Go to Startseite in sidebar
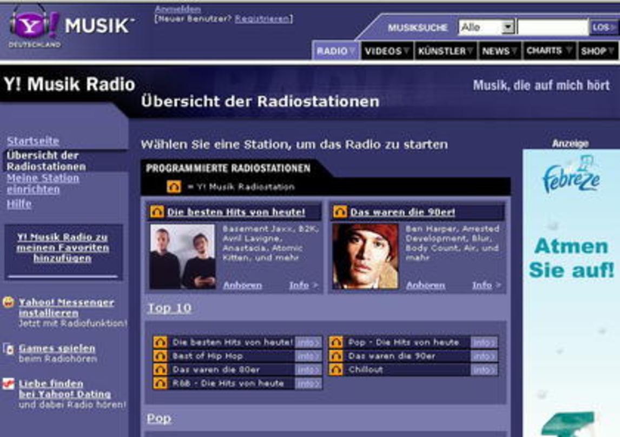This screenshot has height=437, width=620. point(33,141)
